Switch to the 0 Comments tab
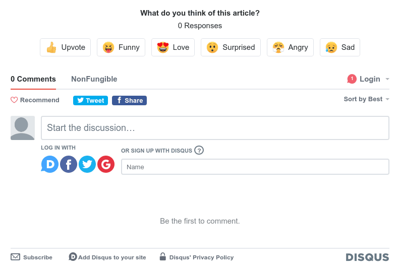Screen dimensions: 398x276 tap(33, 79)
